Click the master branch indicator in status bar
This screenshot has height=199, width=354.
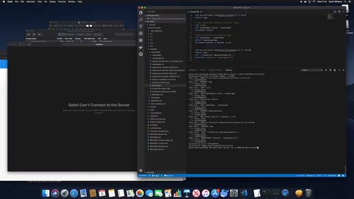[x=143, y=176]
